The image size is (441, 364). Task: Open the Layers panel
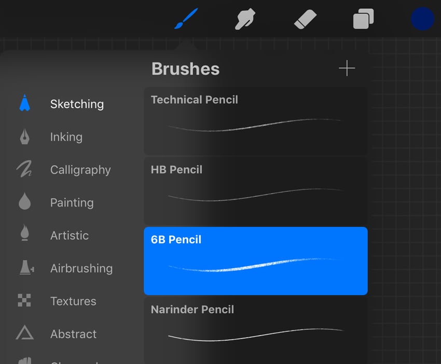(363, 19)
